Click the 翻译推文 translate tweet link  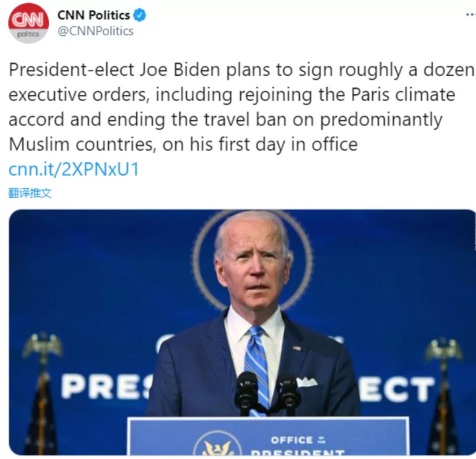(x=30, y=193)
